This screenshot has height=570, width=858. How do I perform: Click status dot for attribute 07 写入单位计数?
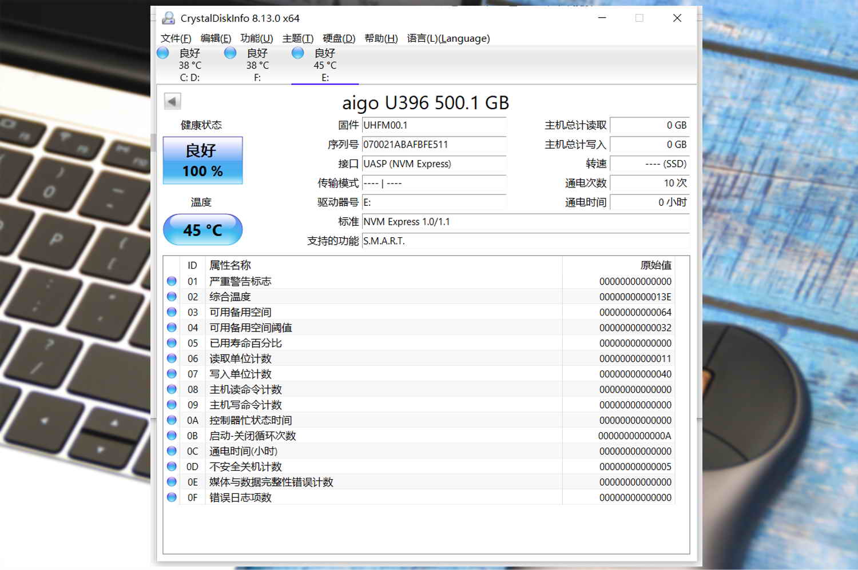coord(172,374)
